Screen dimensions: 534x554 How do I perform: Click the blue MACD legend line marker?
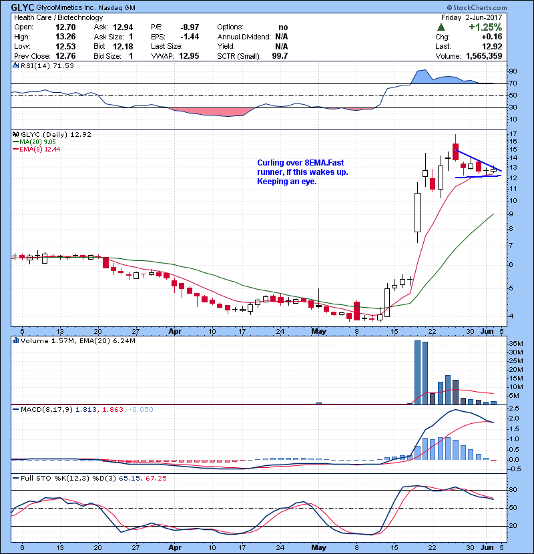coord(15,410)
